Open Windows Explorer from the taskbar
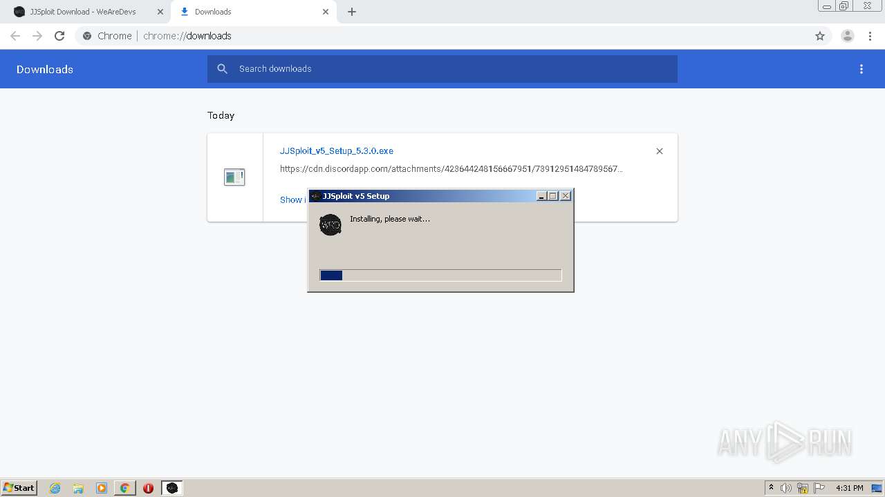This screenshot has width=885, height=497. coord(78,488)
